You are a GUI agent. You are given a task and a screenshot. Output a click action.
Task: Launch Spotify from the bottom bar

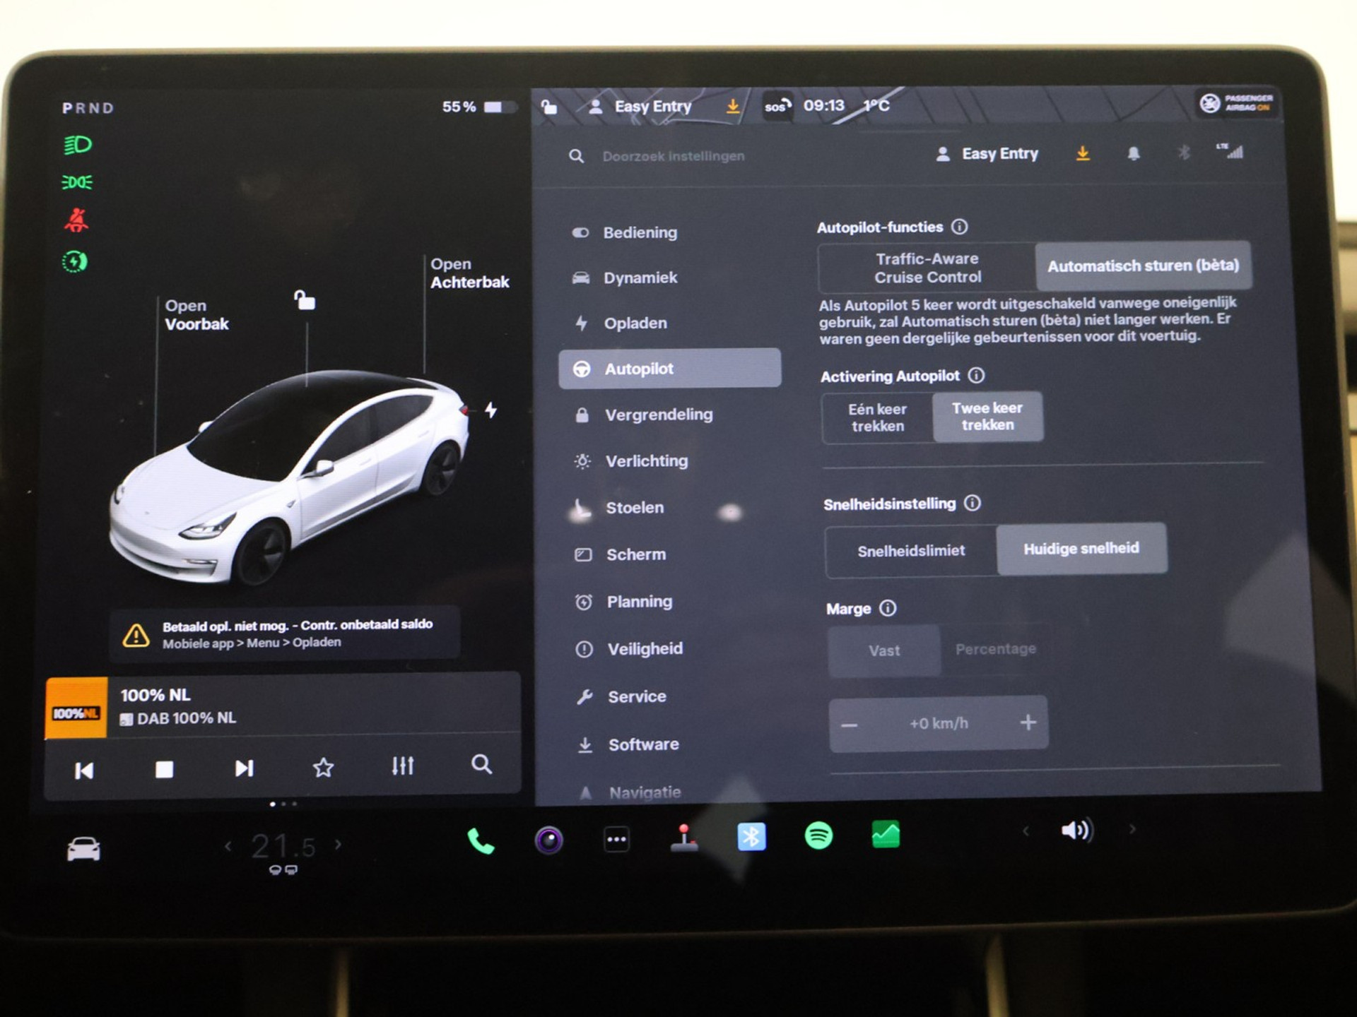[818, 836]
